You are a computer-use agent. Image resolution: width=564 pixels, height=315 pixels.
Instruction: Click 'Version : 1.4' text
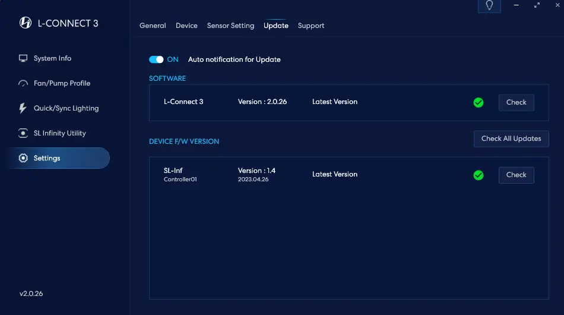pos(256,171)
